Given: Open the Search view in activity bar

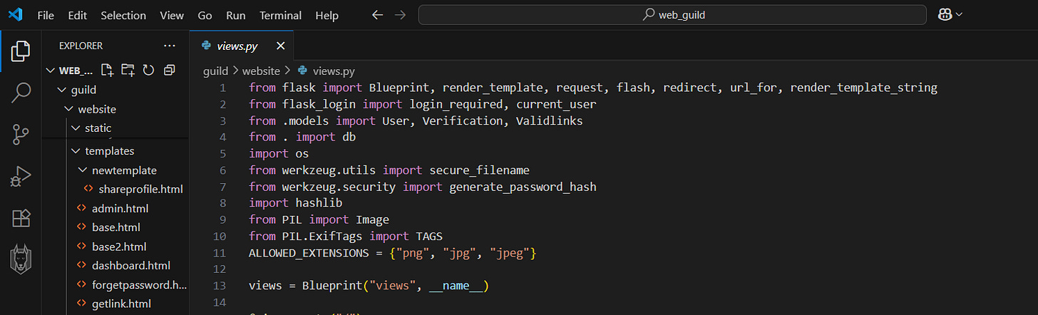Looking at the screenshot, I should [x=22, y=91].
